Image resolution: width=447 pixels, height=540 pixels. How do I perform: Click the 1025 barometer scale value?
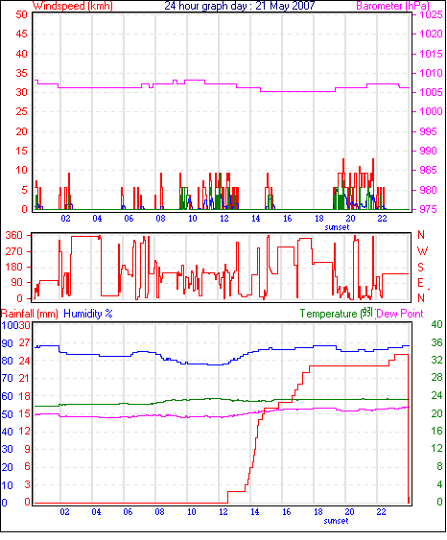[x=431, y=14]
